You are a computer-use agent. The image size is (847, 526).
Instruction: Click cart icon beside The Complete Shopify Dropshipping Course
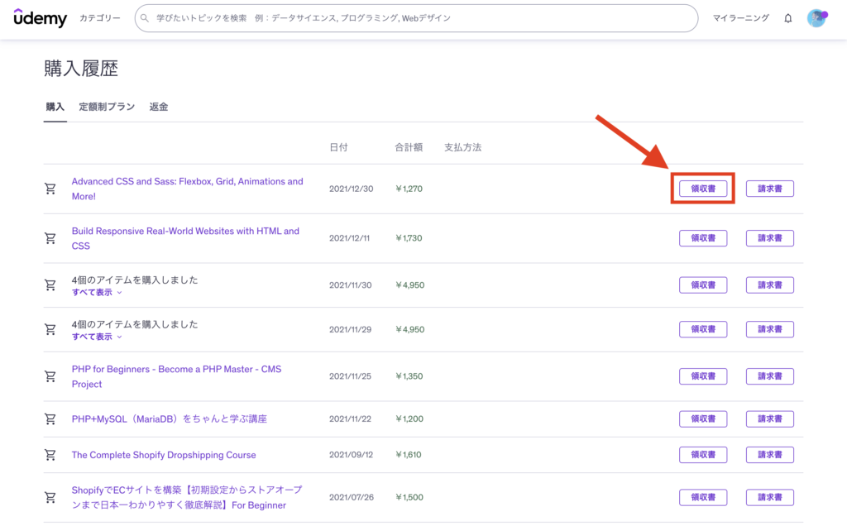(x=50, y=455)
